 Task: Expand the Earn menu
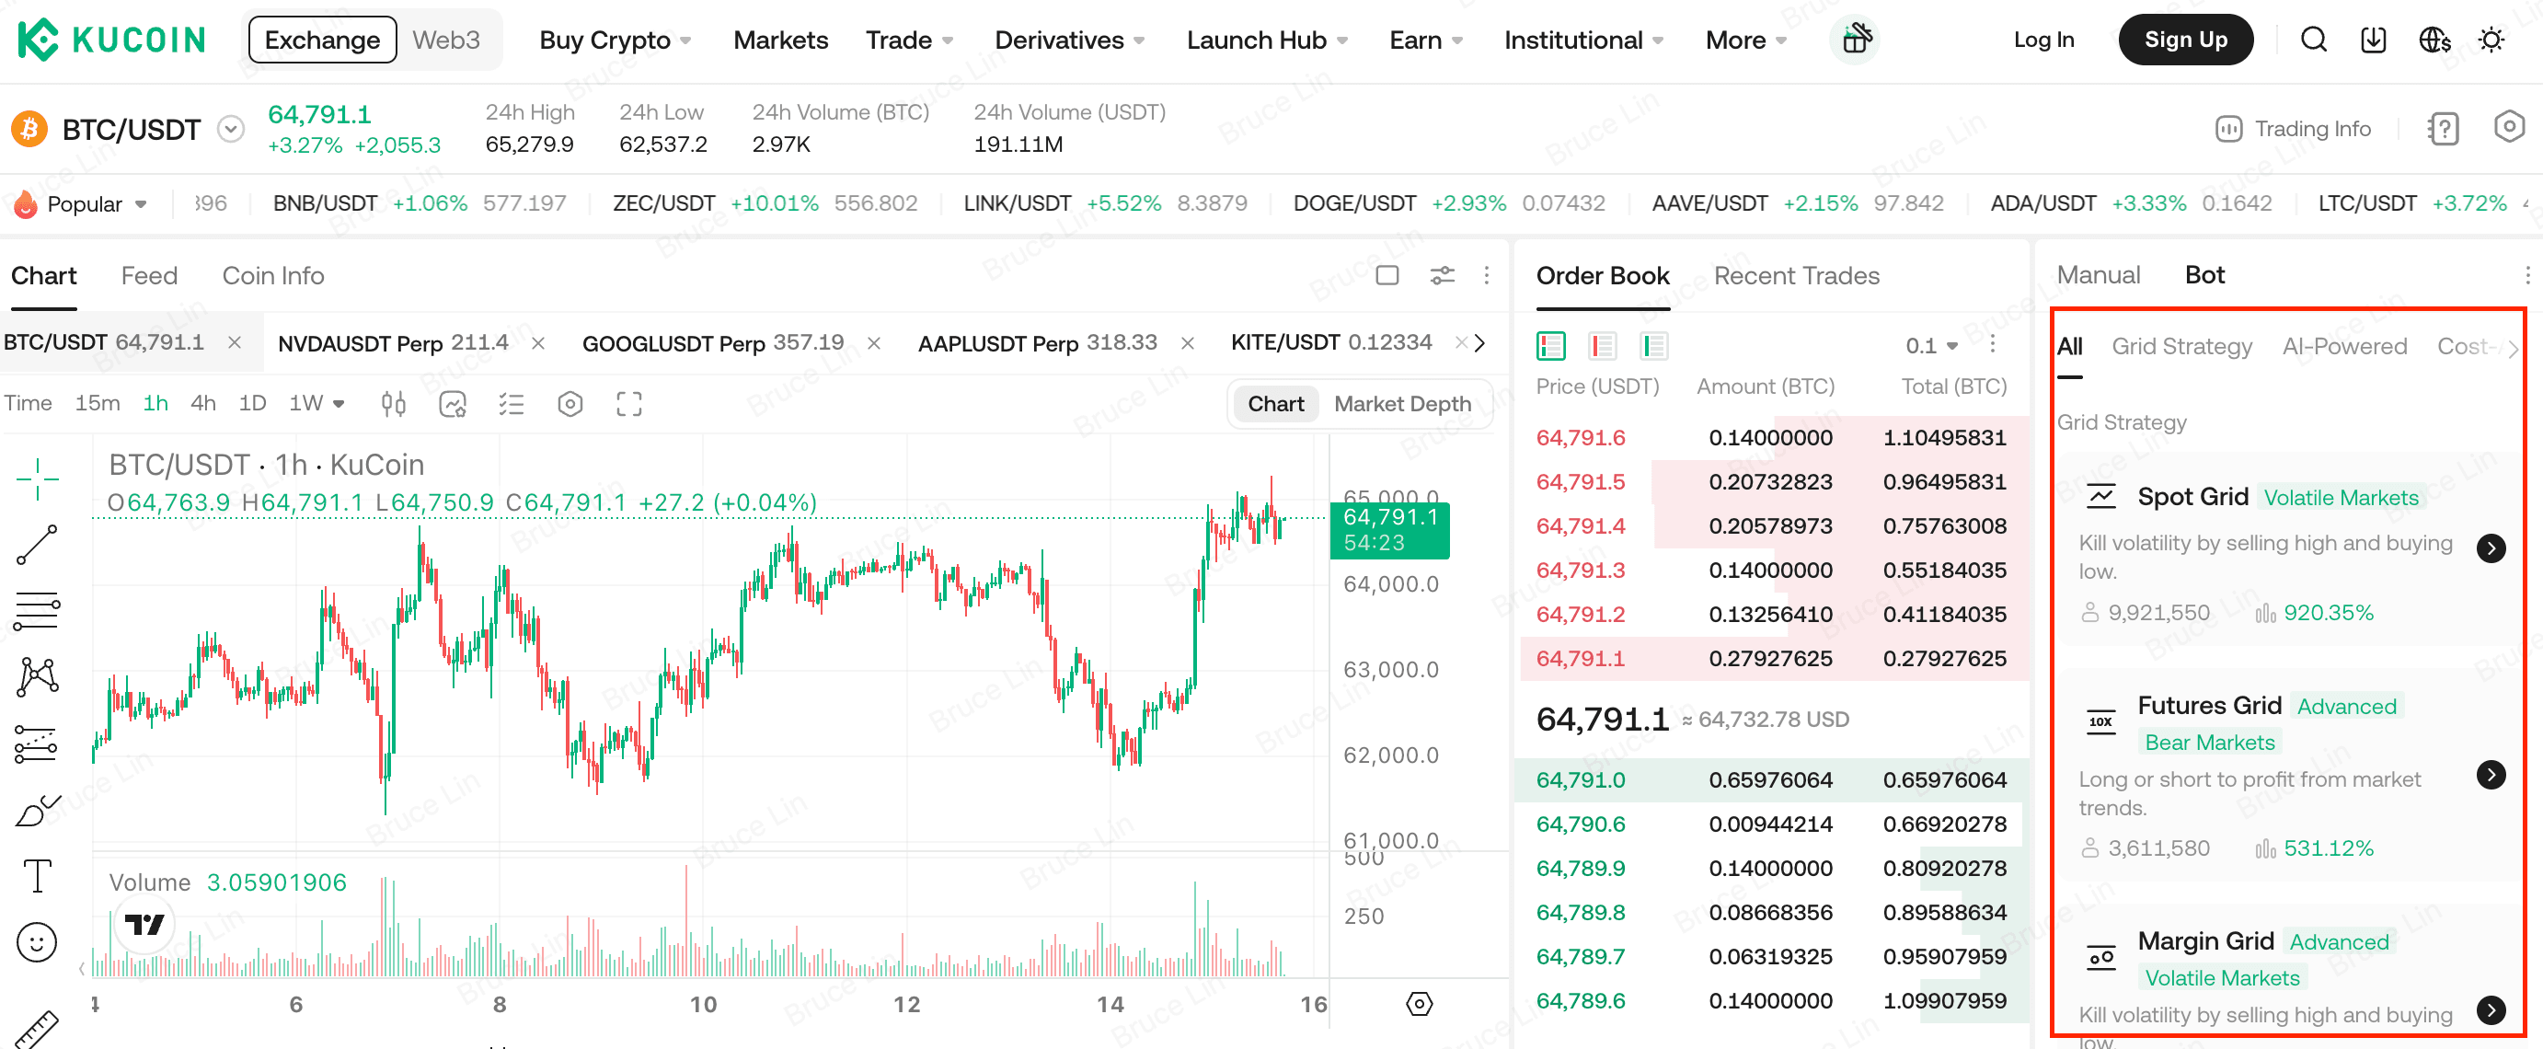(x=1425, y=40)
